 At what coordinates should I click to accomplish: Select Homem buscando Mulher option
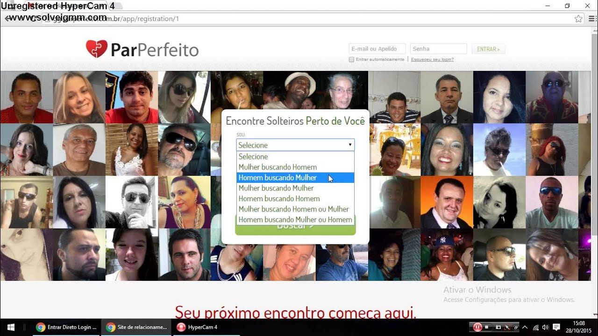295,178
